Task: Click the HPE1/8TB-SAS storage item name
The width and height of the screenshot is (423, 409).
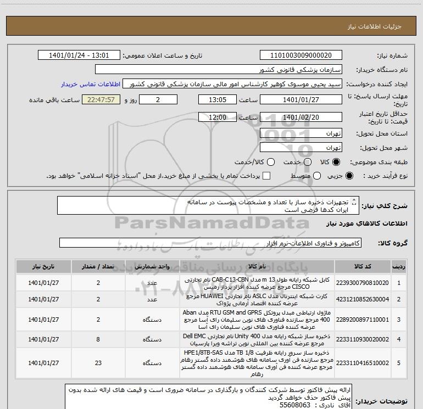Action: [257, 363]
